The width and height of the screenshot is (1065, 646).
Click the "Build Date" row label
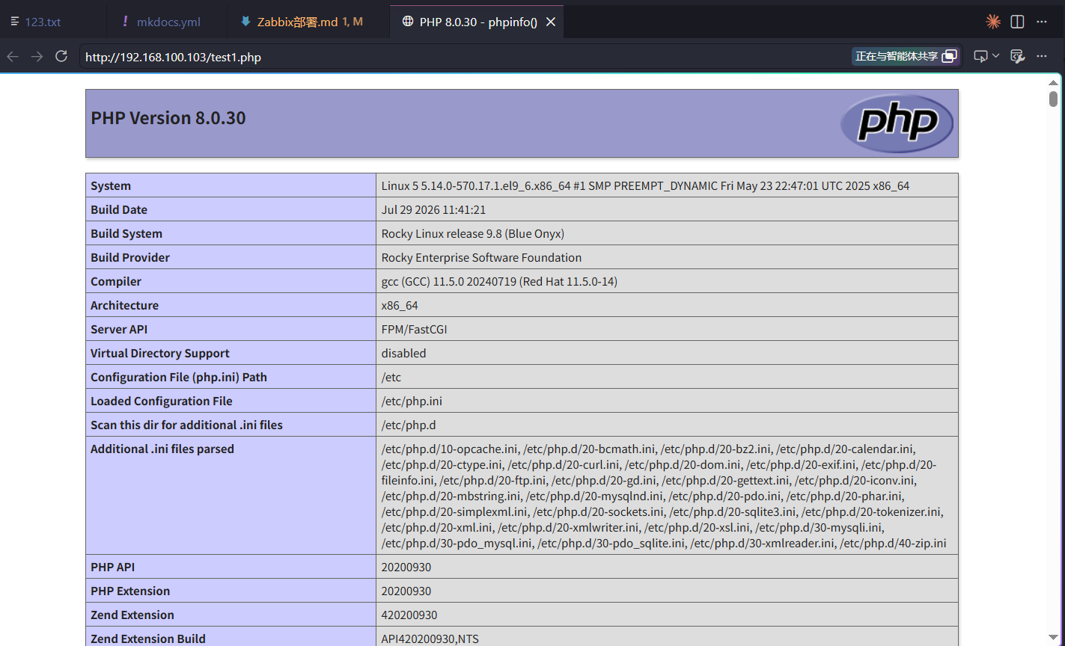[119, 209]
